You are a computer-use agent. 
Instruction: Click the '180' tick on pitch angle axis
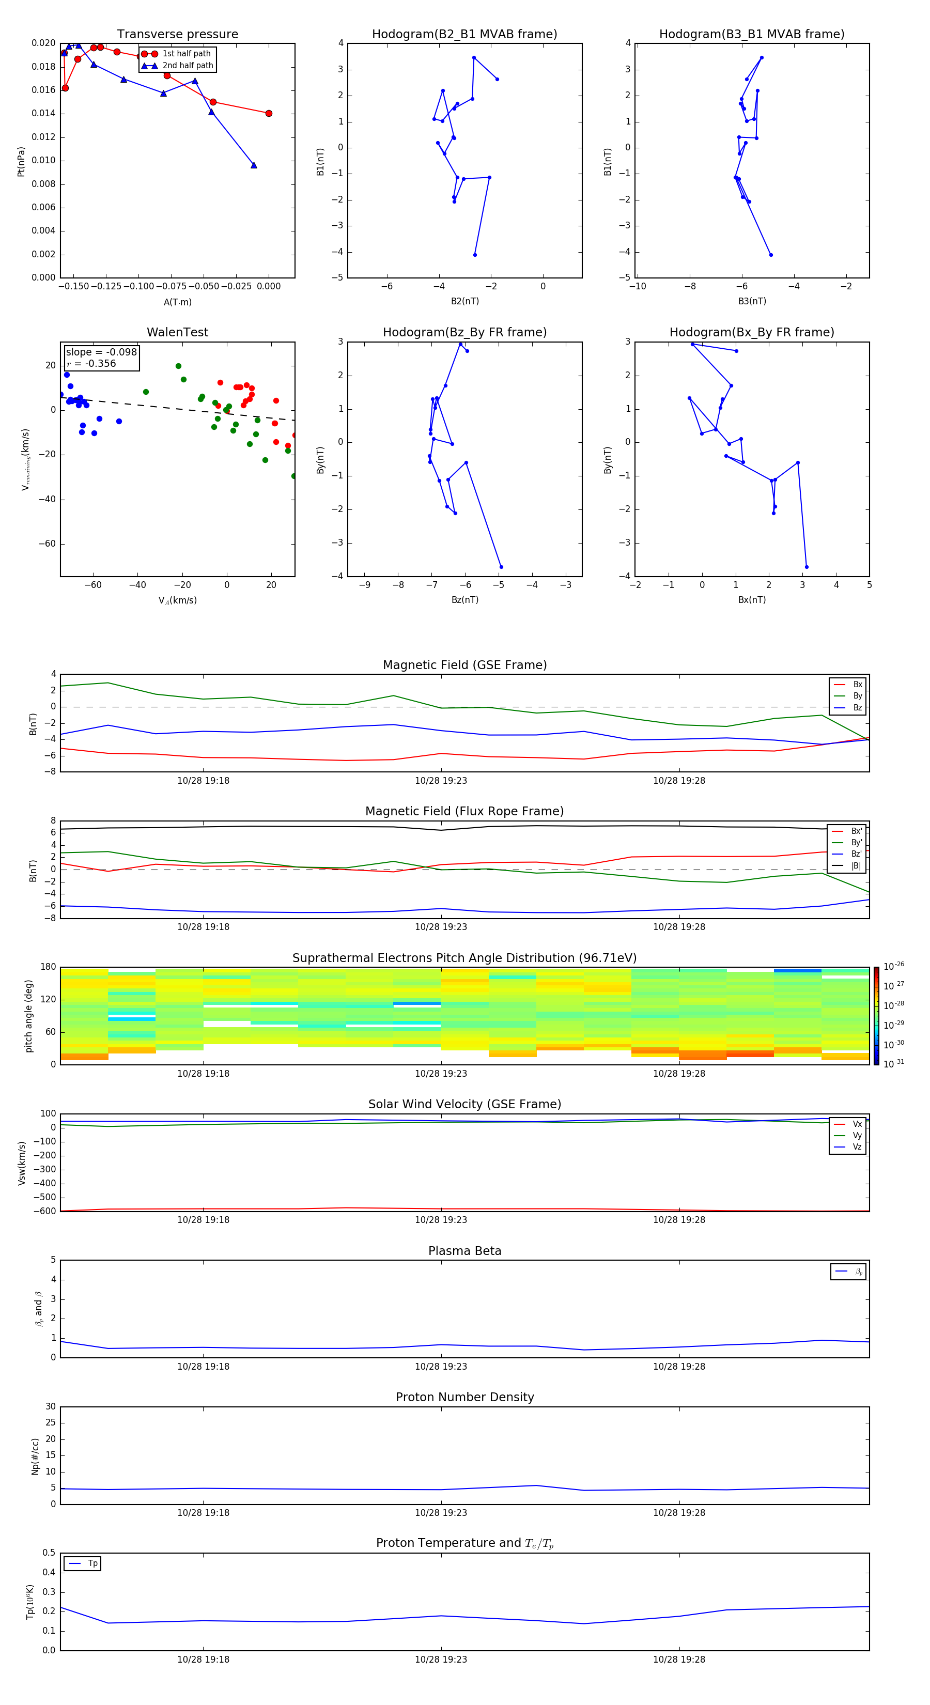tap(49, 967)
